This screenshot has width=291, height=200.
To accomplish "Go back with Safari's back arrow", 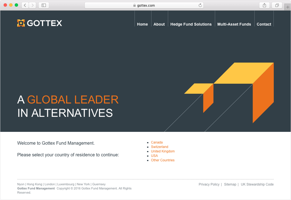I will 25,5.
